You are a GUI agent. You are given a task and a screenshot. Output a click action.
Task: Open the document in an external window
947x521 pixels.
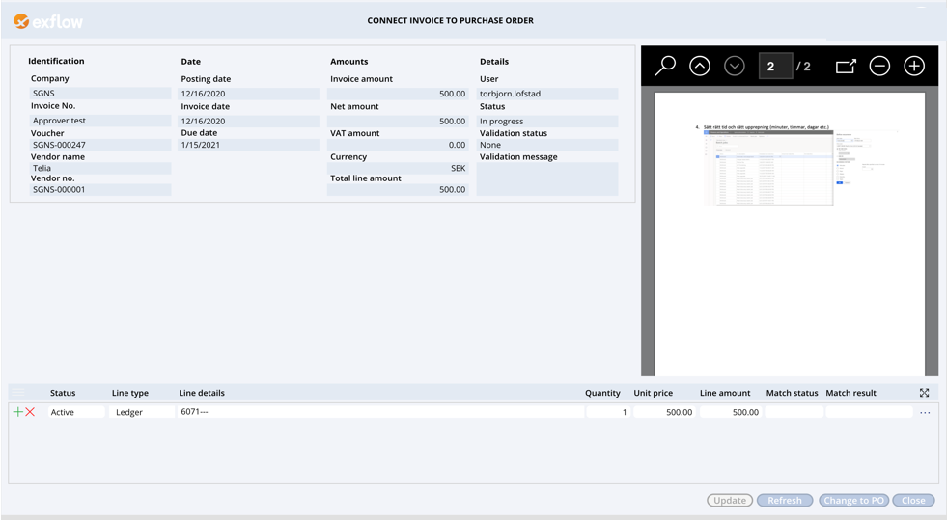pyautogui.click(x=846, y=66)
